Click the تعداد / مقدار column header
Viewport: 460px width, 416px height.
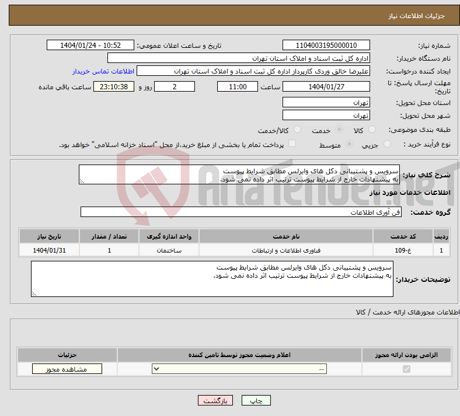pos(109,236)
